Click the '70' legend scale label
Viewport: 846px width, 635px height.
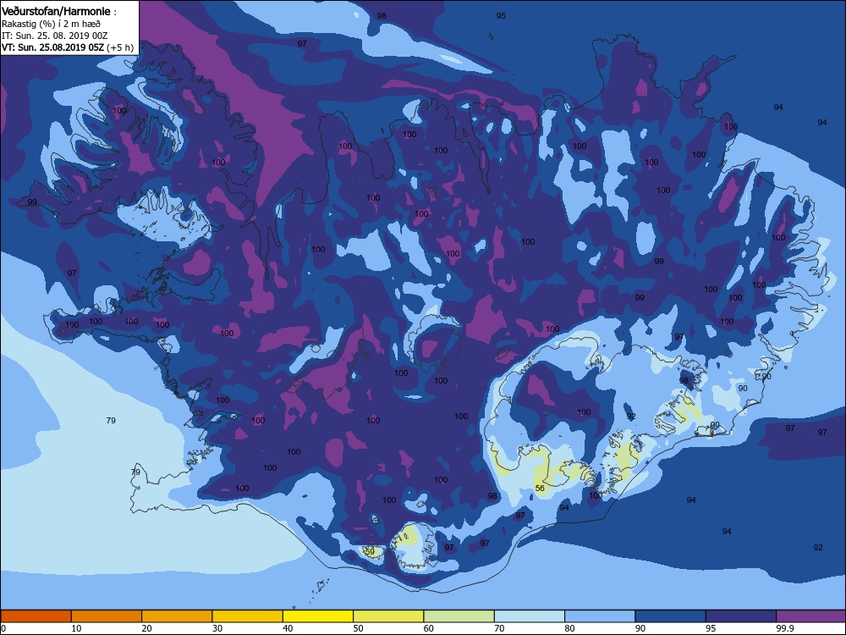500,628
